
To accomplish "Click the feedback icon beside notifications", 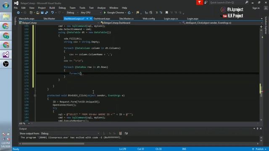I will coord(206,3).
